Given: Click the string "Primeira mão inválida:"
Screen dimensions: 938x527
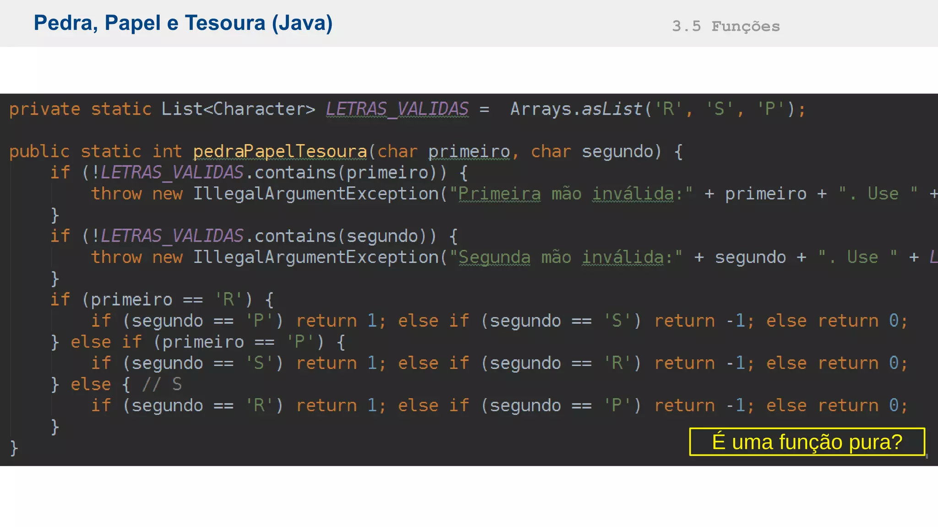Looking at the screenshot, I should click(571, 194).
